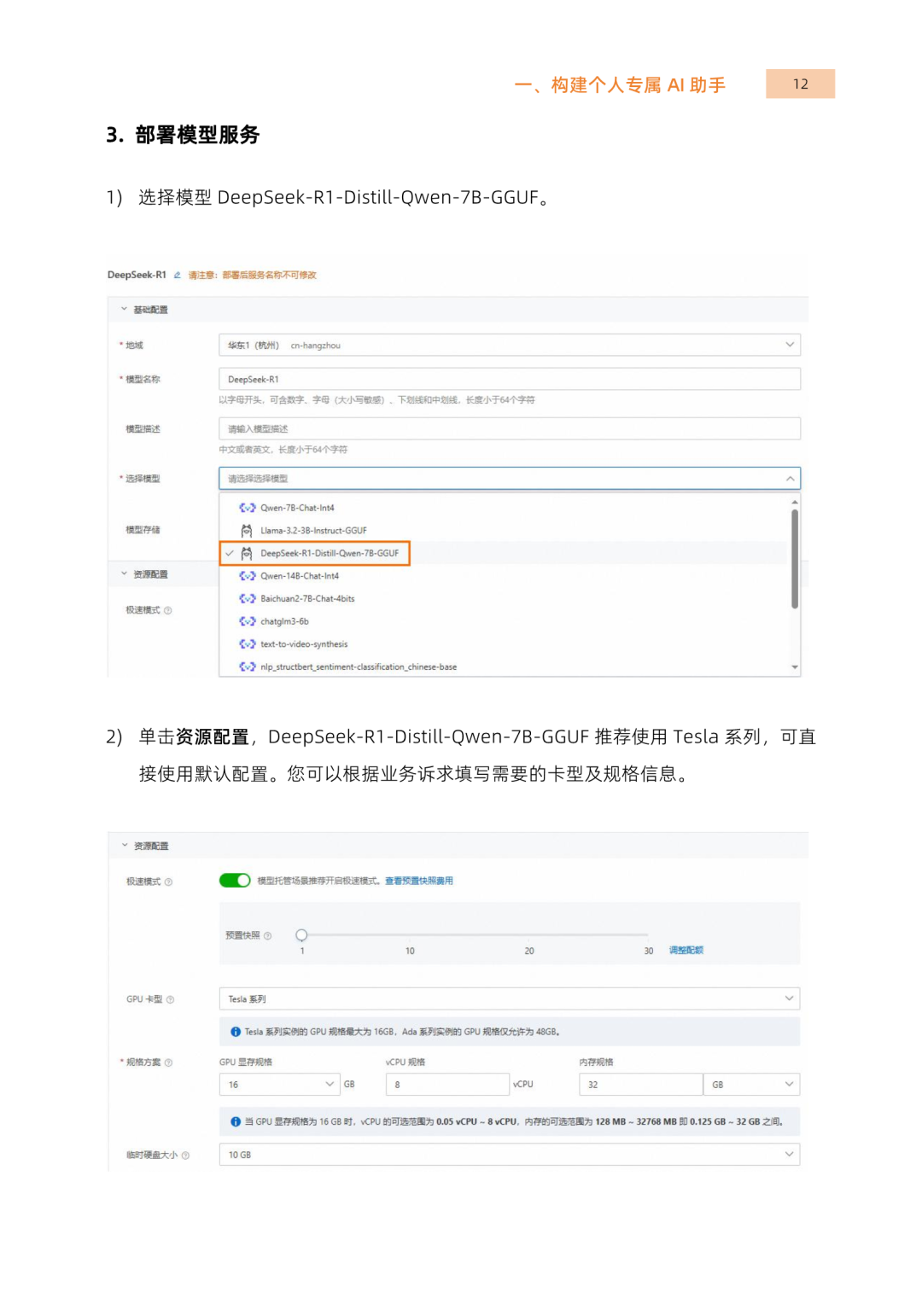Click the Baichuan2-7B-Chat-4bits model icon
The height and width of the screenshot is (1304, 922).
[248, 599]
